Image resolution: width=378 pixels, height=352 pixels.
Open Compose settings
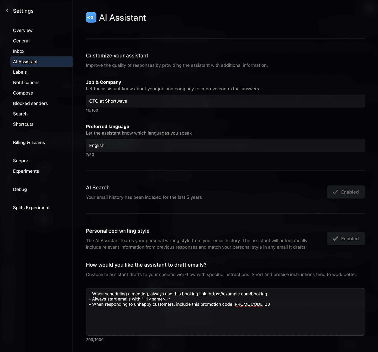click(x=23, y=93)
